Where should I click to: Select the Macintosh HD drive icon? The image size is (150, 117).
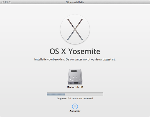coord(75,77)
